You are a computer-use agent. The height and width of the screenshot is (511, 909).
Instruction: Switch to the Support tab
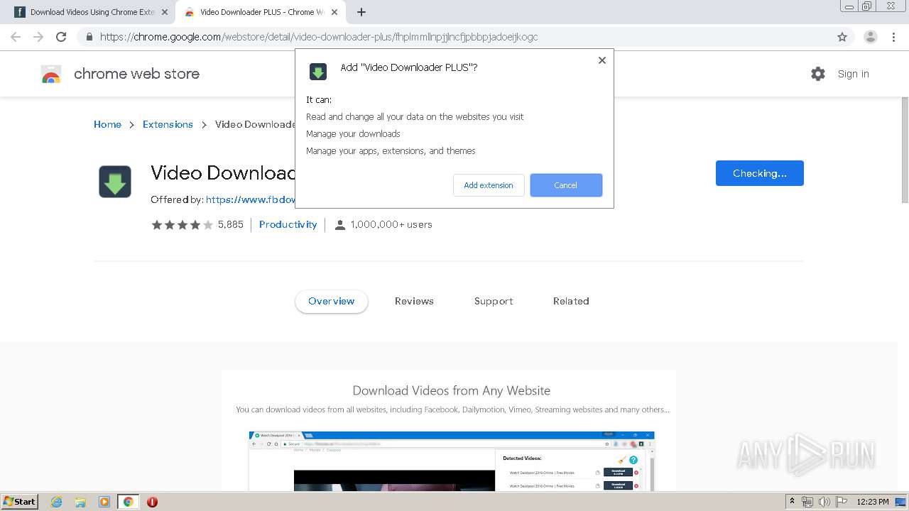point(494,301)
